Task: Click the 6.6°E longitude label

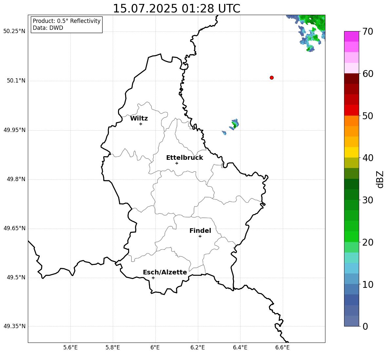Action: point(282,347)
